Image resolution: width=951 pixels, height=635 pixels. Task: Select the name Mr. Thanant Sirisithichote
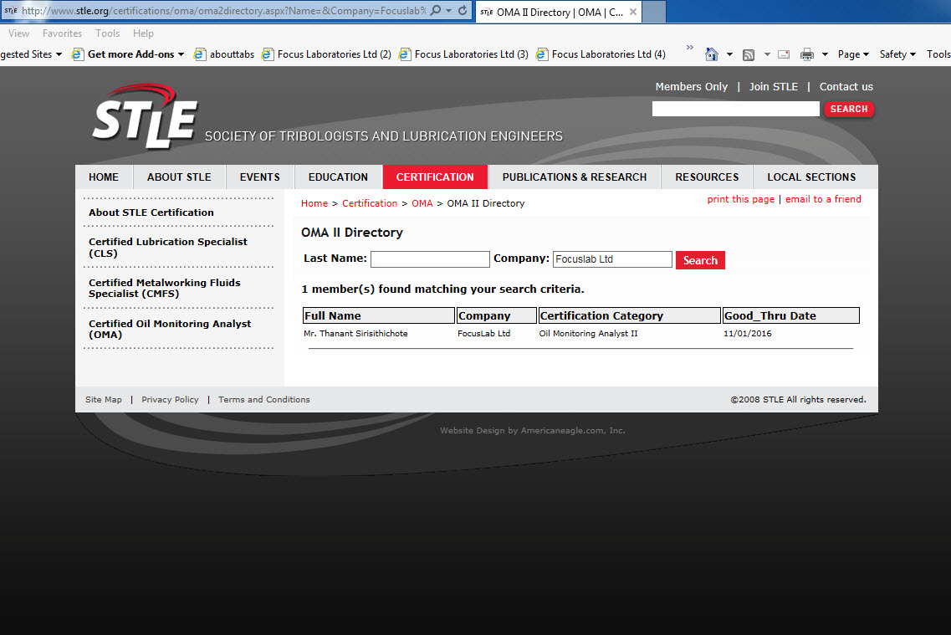click(355, 334)
